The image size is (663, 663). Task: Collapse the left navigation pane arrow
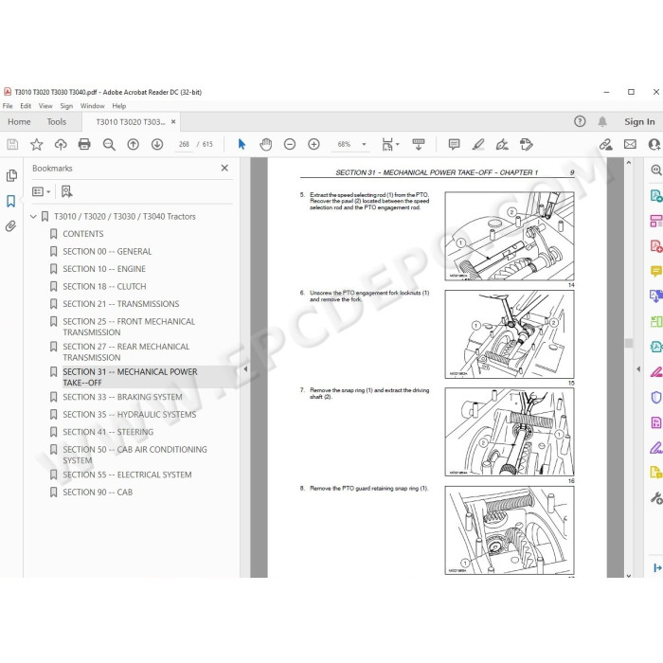(245, 369)
